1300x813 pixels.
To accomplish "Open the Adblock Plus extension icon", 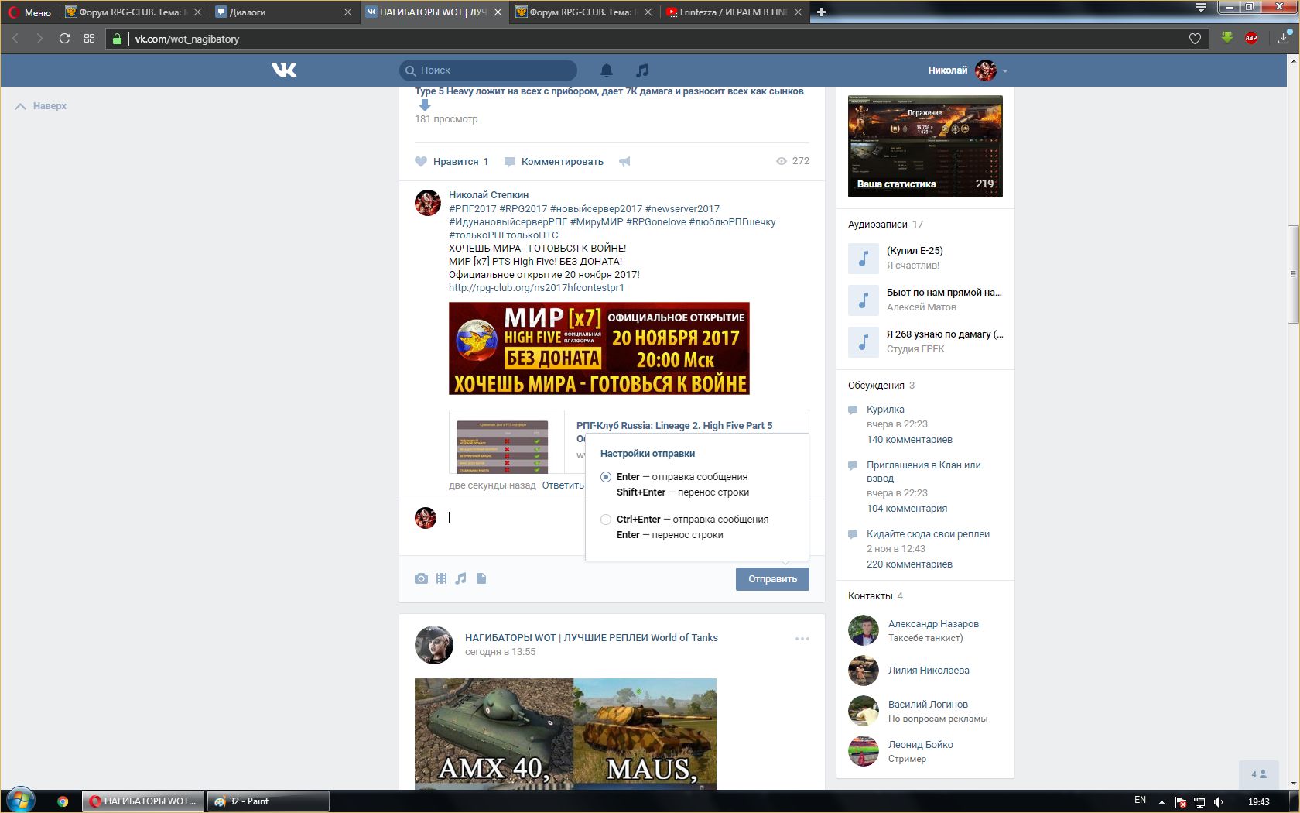I will [x=1251, y=38].
